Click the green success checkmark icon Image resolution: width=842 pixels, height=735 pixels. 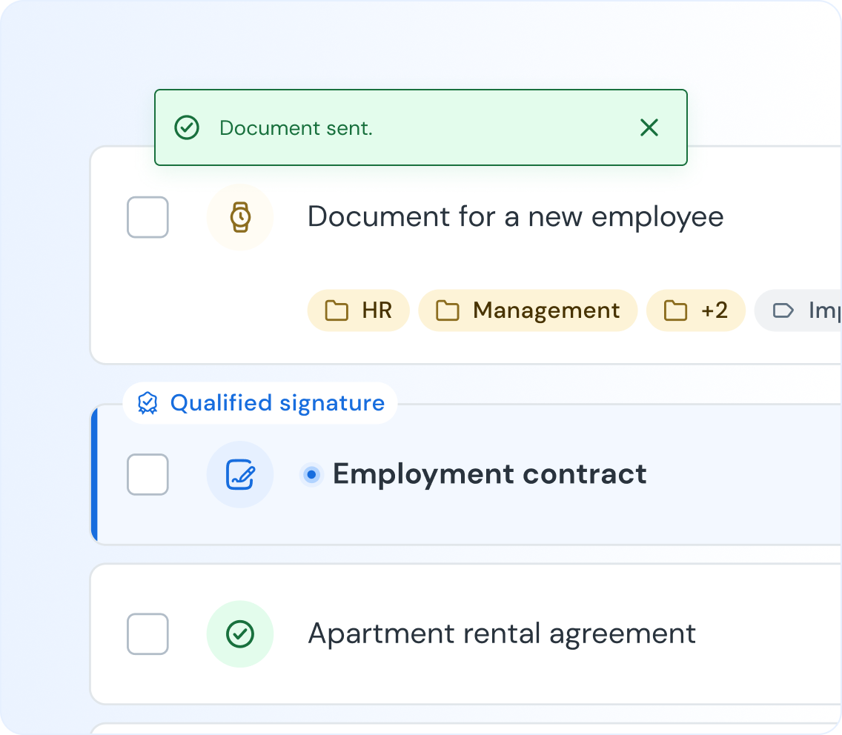187,128
